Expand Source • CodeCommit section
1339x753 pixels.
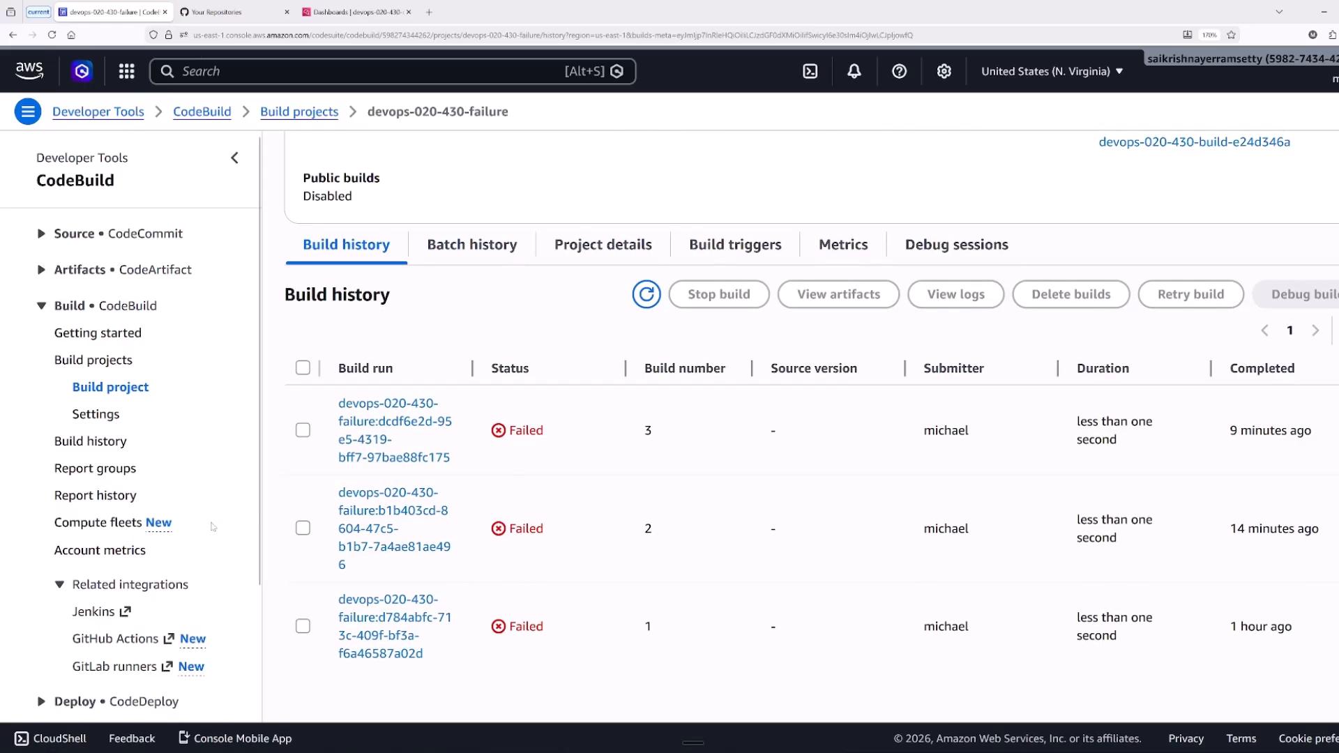(41, 234)
